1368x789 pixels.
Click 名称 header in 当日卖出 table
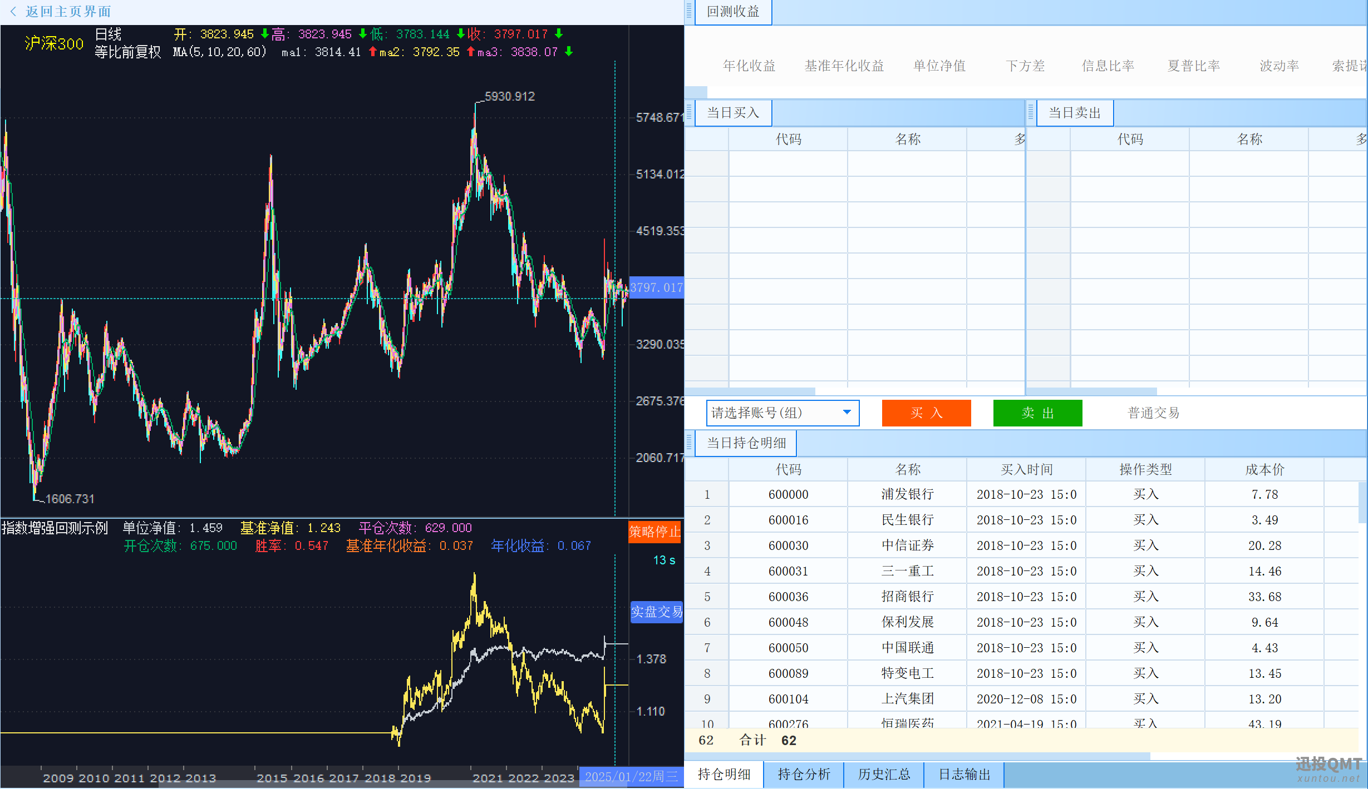tap(1249, 140)
